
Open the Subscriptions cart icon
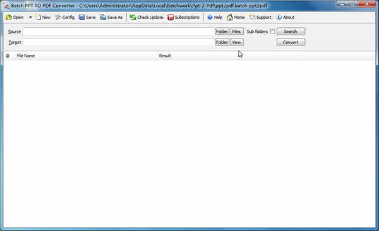171,18
